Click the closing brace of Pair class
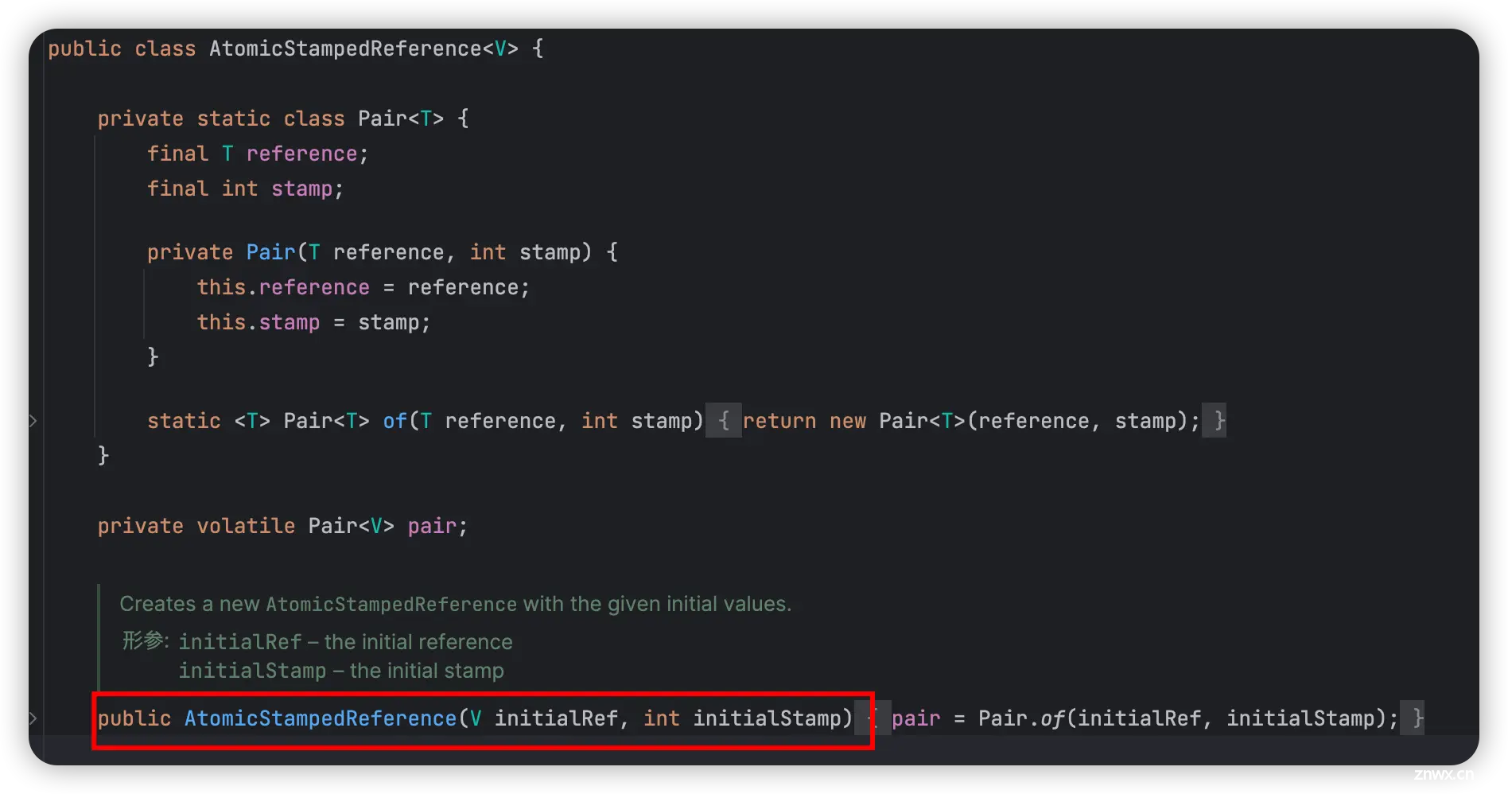Screen dimensions: 1508x794 coord(103,456)
